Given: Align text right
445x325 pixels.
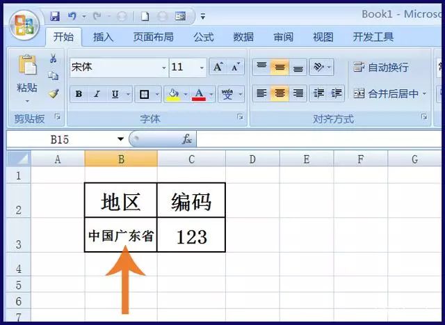Looking at the screenshot, I should tap(298, 93).
